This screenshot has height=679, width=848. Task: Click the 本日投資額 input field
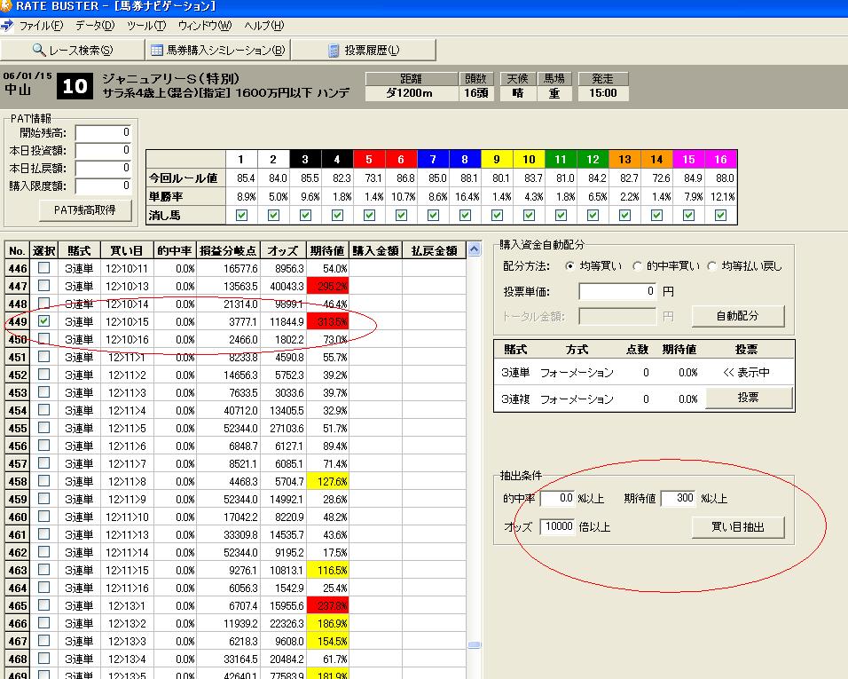coord(103,150)
